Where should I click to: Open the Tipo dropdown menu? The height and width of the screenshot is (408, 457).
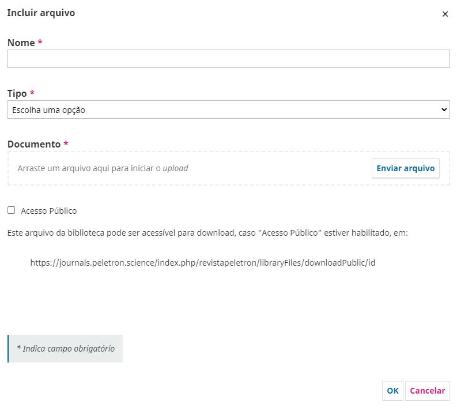click(228, 109)
